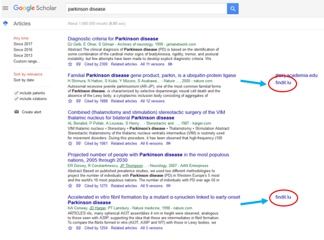Open Cited by 2300 link

click(x=96, y=64)
